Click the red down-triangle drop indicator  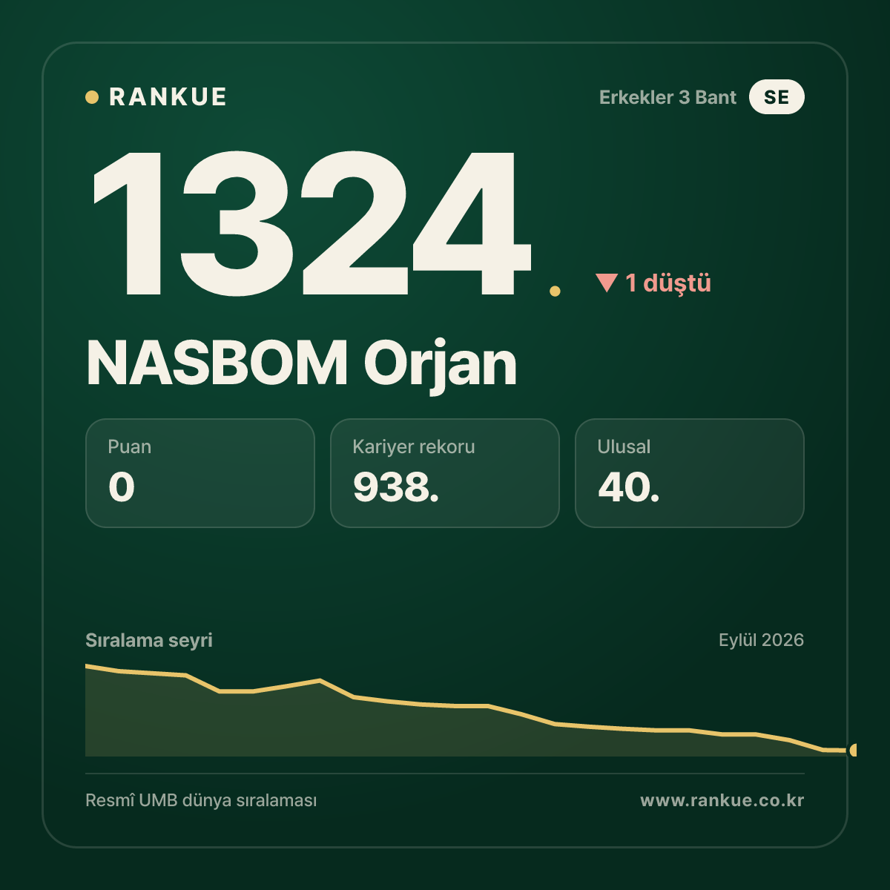[607, 283]
